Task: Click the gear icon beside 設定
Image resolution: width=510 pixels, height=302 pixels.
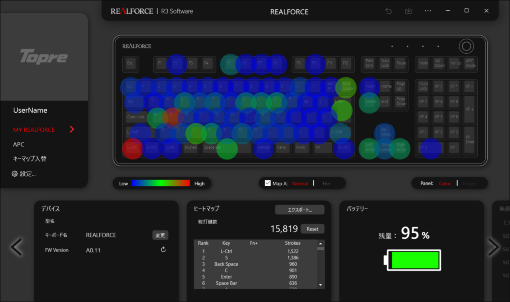Action: (15, 174)
